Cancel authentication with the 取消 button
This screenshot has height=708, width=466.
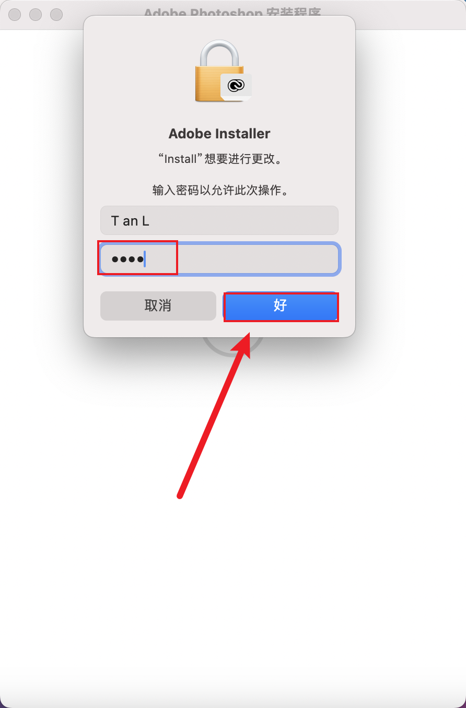pyautogui.click(x=158, y=306)
